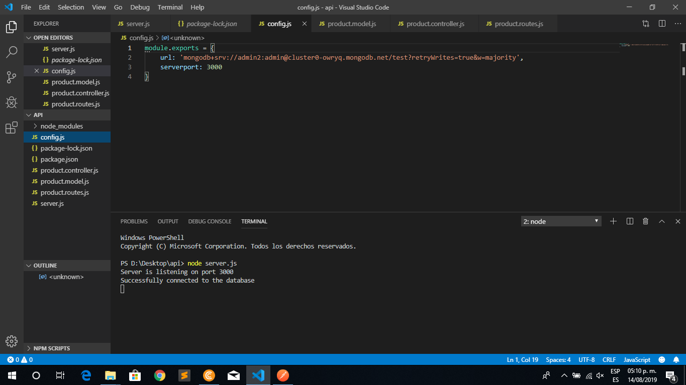Kill terminal with trash icon

click(645, 221)
